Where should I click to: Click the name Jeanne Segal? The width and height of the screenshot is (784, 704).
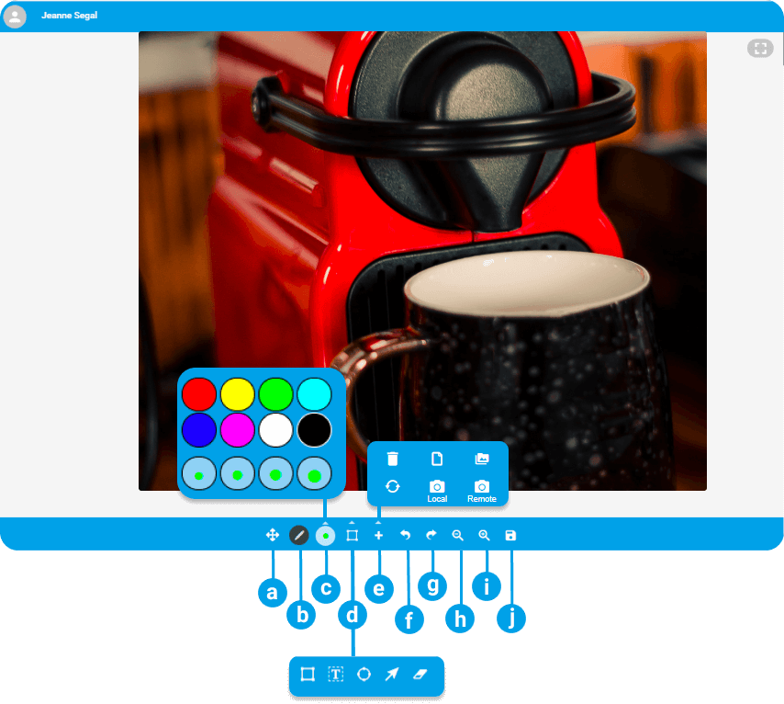point(70,16)
